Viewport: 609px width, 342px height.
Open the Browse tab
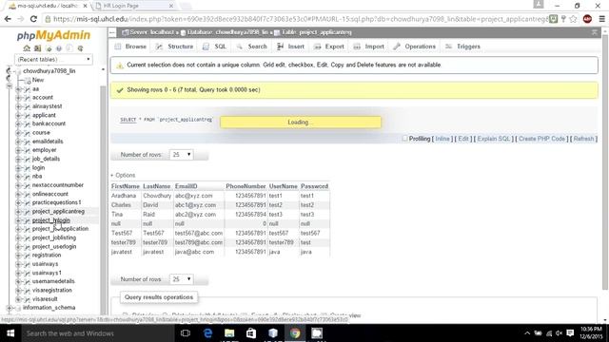(131, 47)
